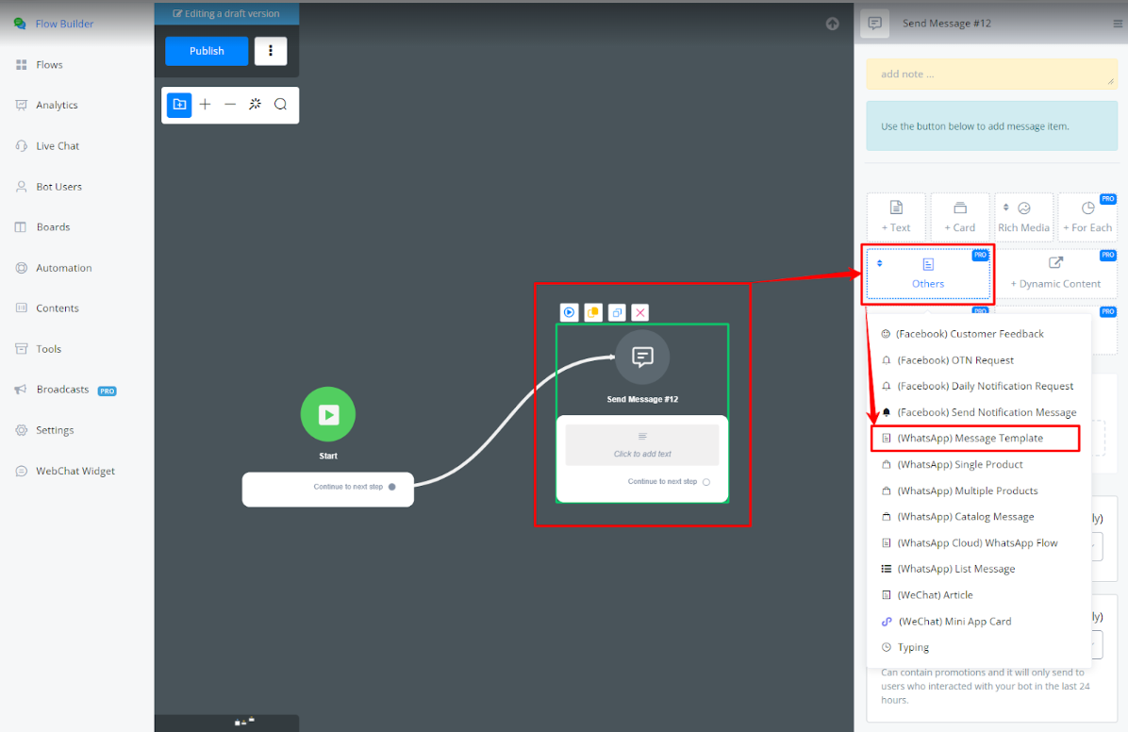Add a Text message item
The width and height of the screenshot is (1128, 732).
(x=896, y=217)
